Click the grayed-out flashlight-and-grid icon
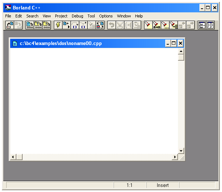The height and width of the screenshot is (192, 222). tap(92, 25)
